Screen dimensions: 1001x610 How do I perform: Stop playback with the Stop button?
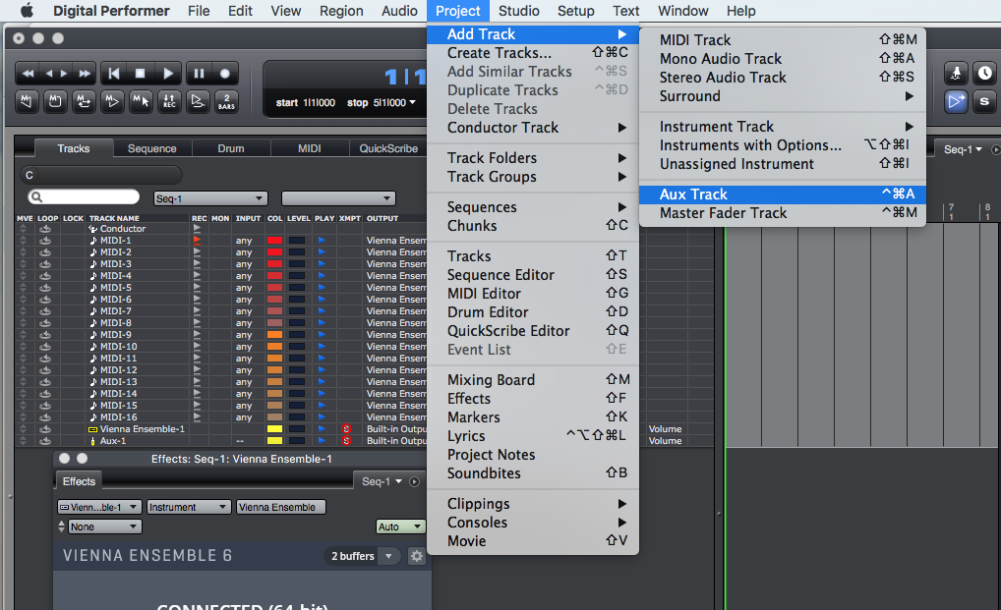click(140, 74)
